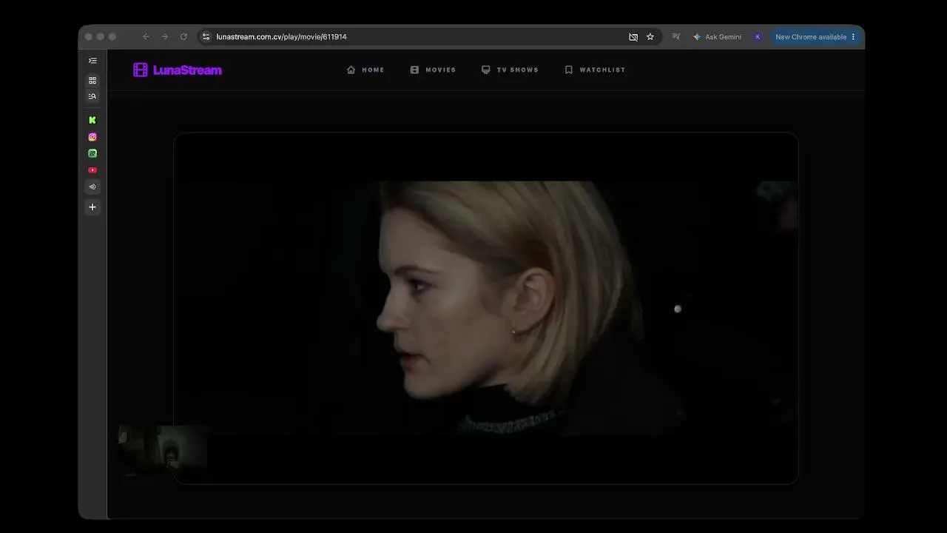Open the Chrome three-dot menu
The image size is (947, 533).
pyautogui.click(x=853, y=37)
